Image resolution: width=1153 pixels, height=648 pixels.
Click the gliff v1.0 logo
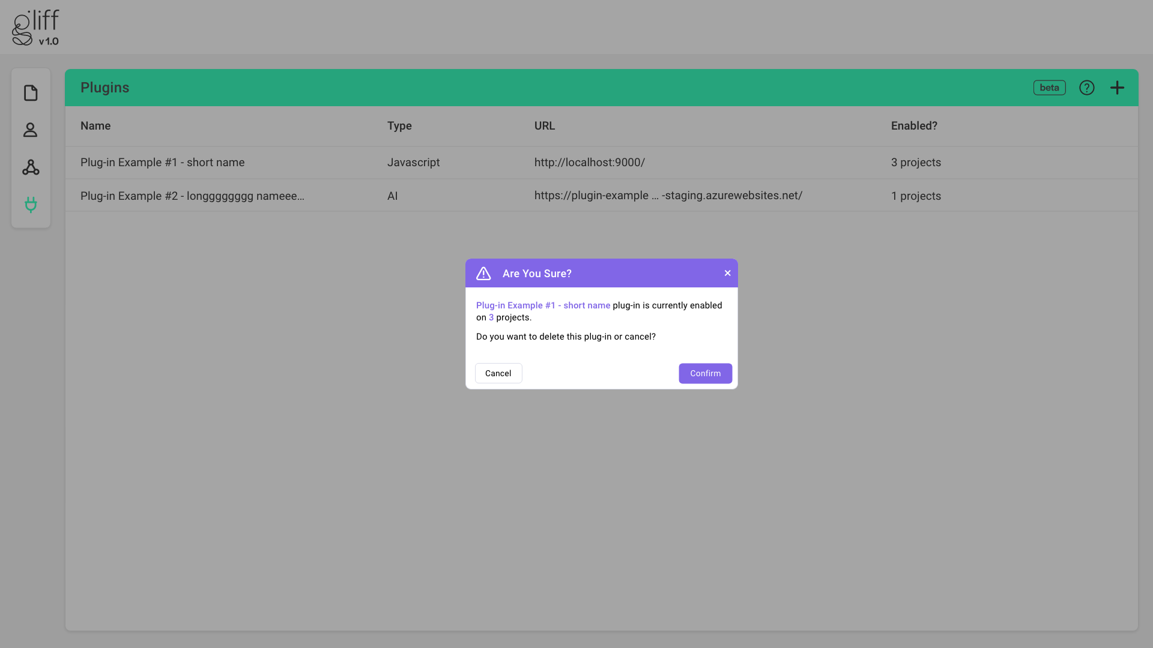click(35, 28)
